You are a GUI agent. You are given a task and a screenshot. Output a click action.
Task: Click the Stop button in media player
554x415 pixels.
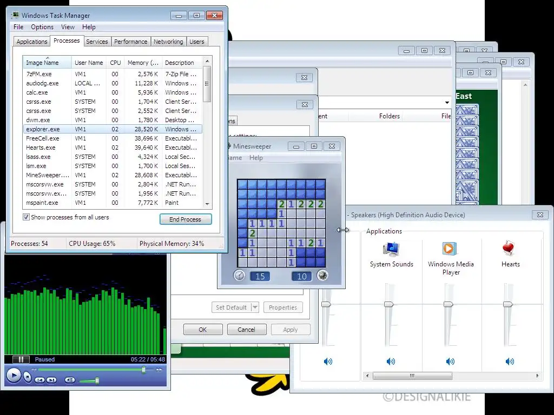tap(27, 377)
